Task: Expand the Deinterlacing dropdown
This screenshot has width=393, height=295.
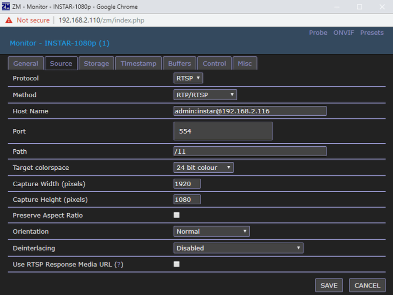Action: [x=238, y=248]
